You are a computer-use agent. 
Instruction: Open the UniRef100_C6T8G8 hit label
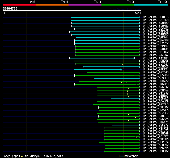(x=156, y=20)
